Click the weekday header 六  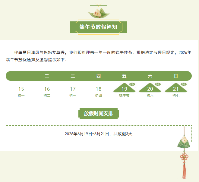pyautogui.click(x=150, y=76)
